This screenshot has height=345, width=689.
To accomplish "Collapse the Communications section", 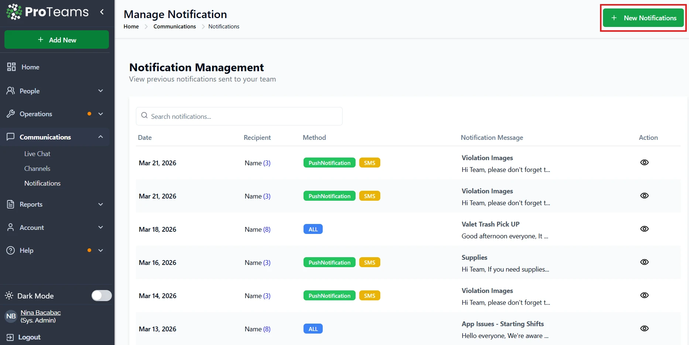I will (100, 137).
